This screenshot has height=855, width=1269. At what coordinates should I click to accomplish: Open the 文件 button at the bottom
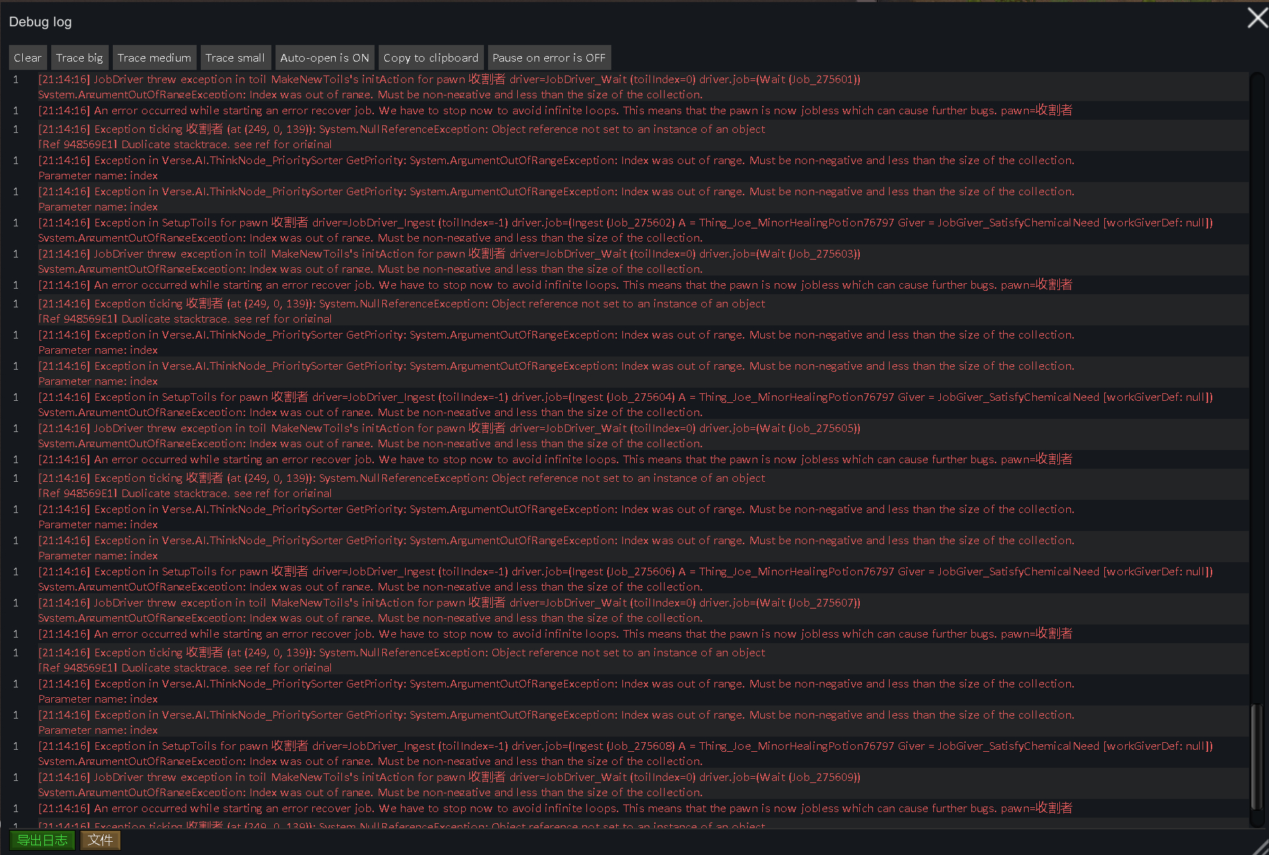100,840
